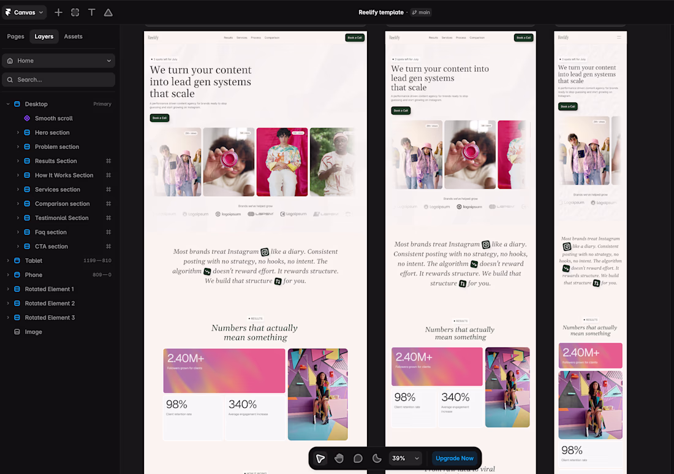The height and width of the screenshot is (474, 674).
Task: Open the Canvas menu with the Framer logo
Action: 24,12
